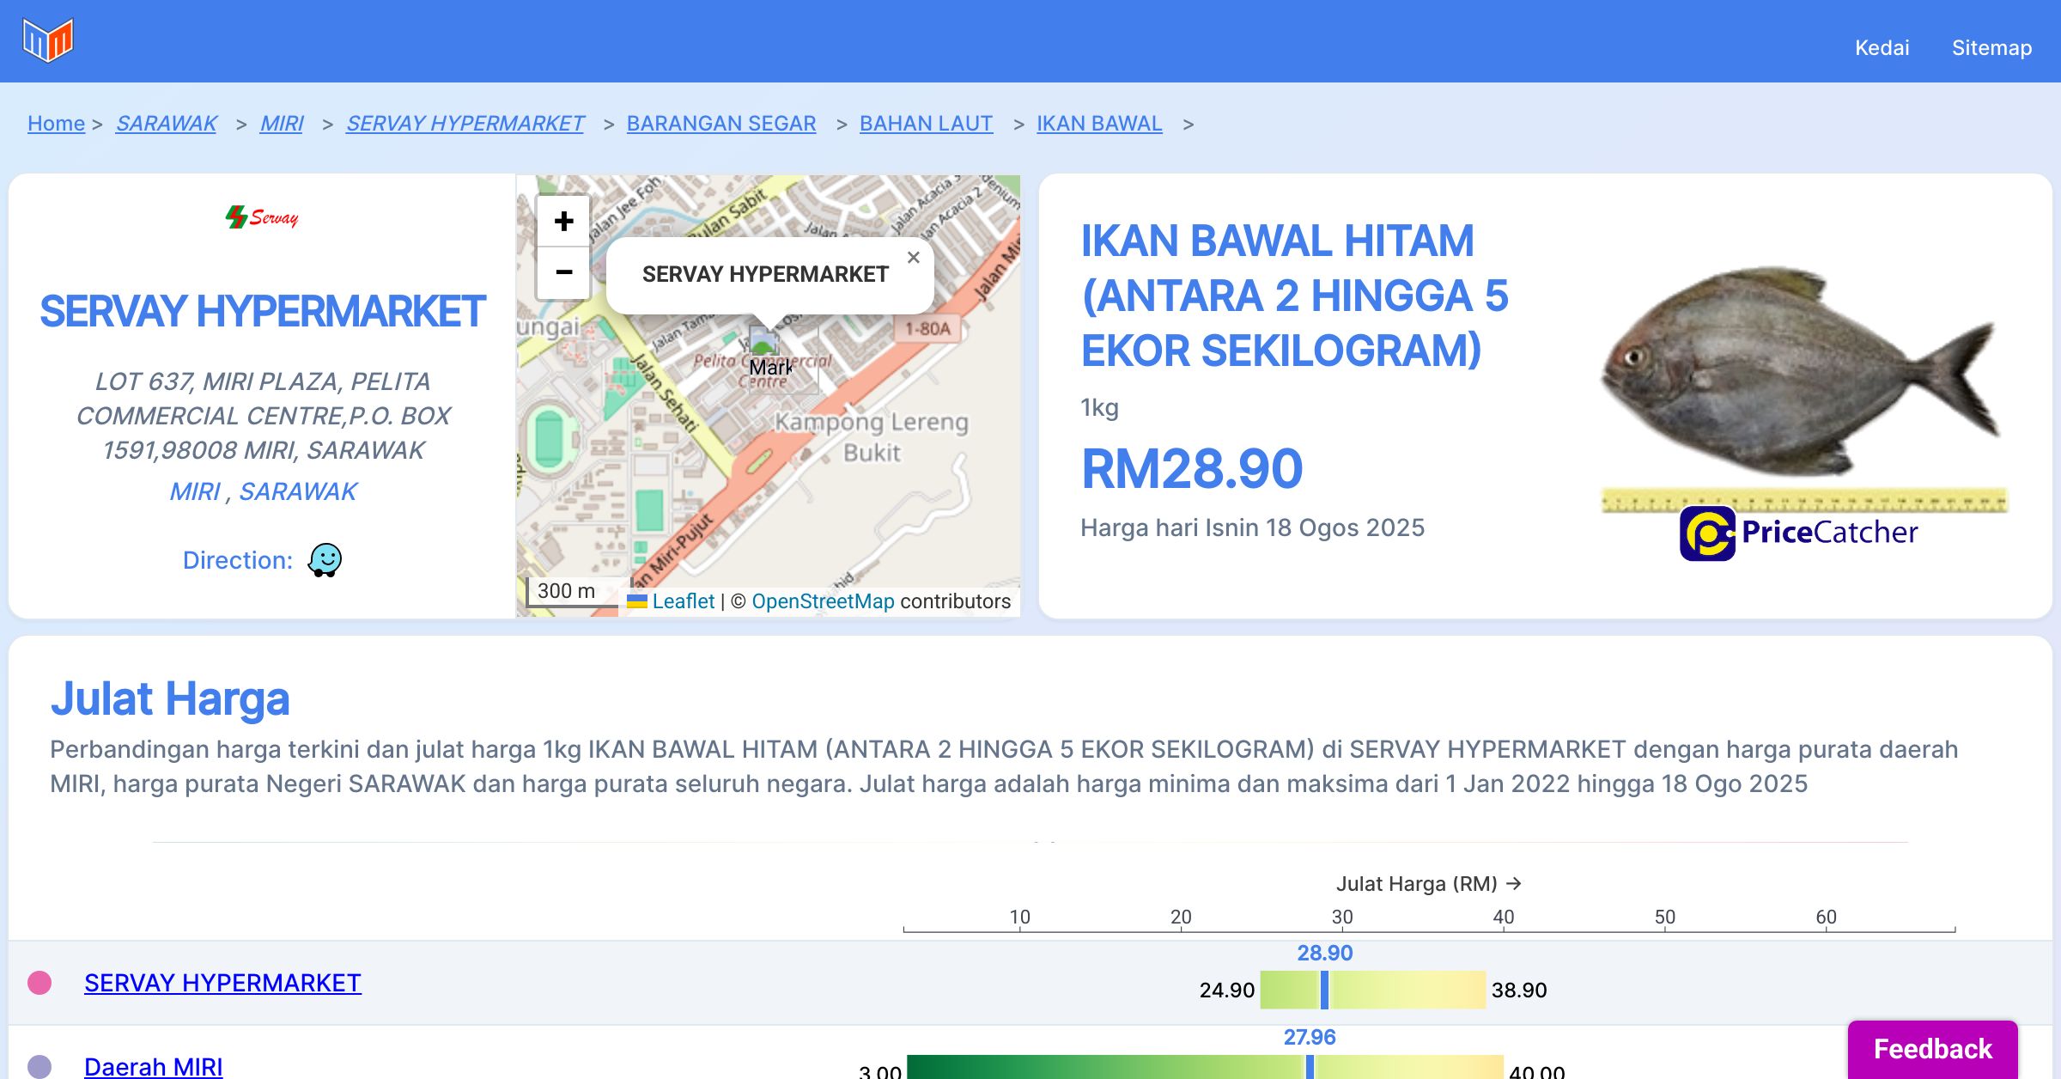Open SERVAY HYPERMARKET link in price range chart
Screen dimensions: 2061x1079
(222, 983)
